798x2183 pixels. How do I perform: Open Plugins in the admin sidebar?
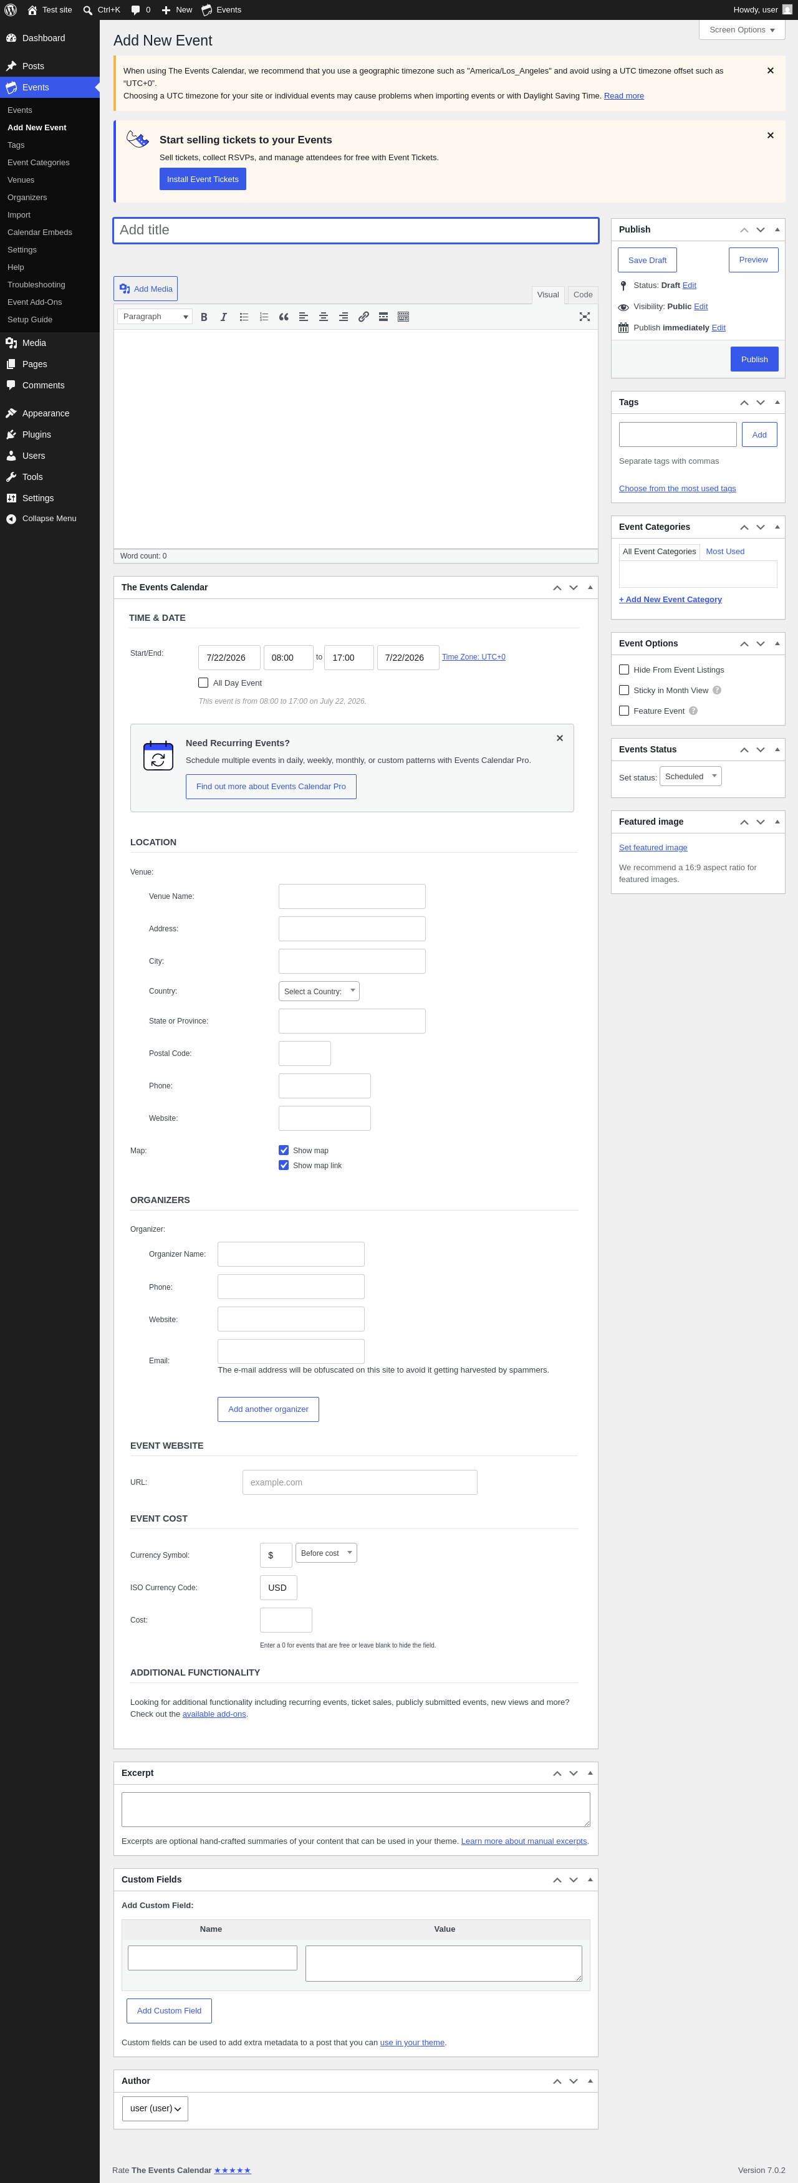coord(36,434)
